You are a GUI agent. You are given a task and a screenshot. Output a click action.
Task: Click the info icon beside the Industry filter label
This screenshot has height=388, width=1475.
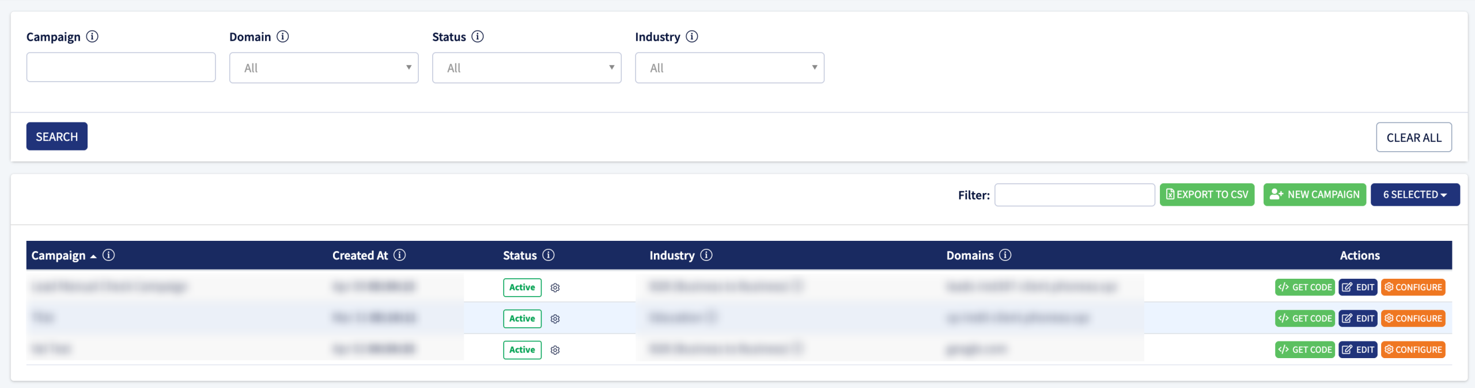coord(692,37)
